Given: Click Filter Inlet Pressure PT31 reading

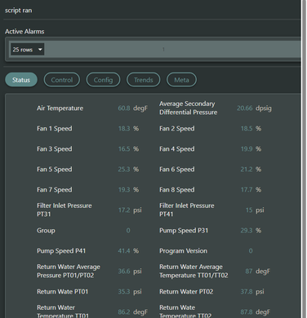Looking at the screenshot, I should click(124, 210).
